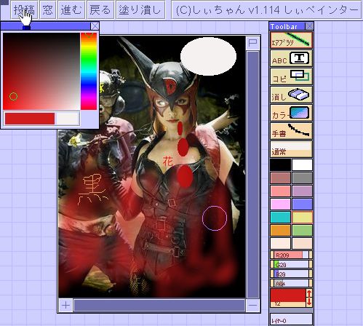The image size is (363, 326).
Task: Pick the mauve purple palette swatch
Action: click(x=302, y=191)
